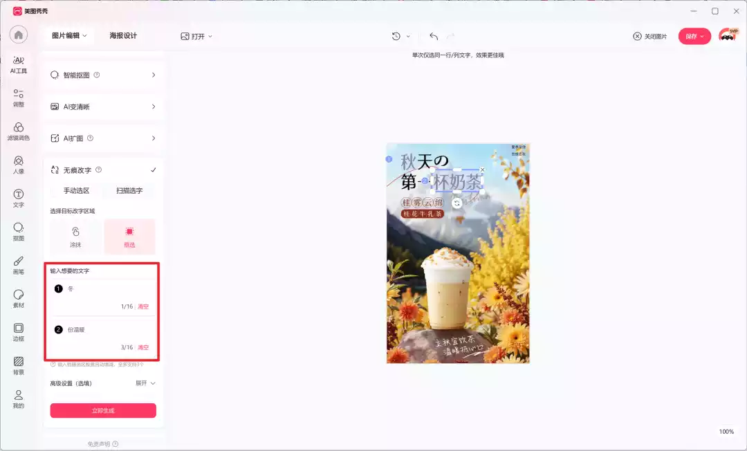Switch to the 海报设计 tab
The image size is (747, 451).
[x=123, y=36]
